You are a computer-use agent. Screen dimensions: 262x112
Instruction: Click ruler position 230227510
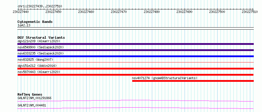coord(250,12)
